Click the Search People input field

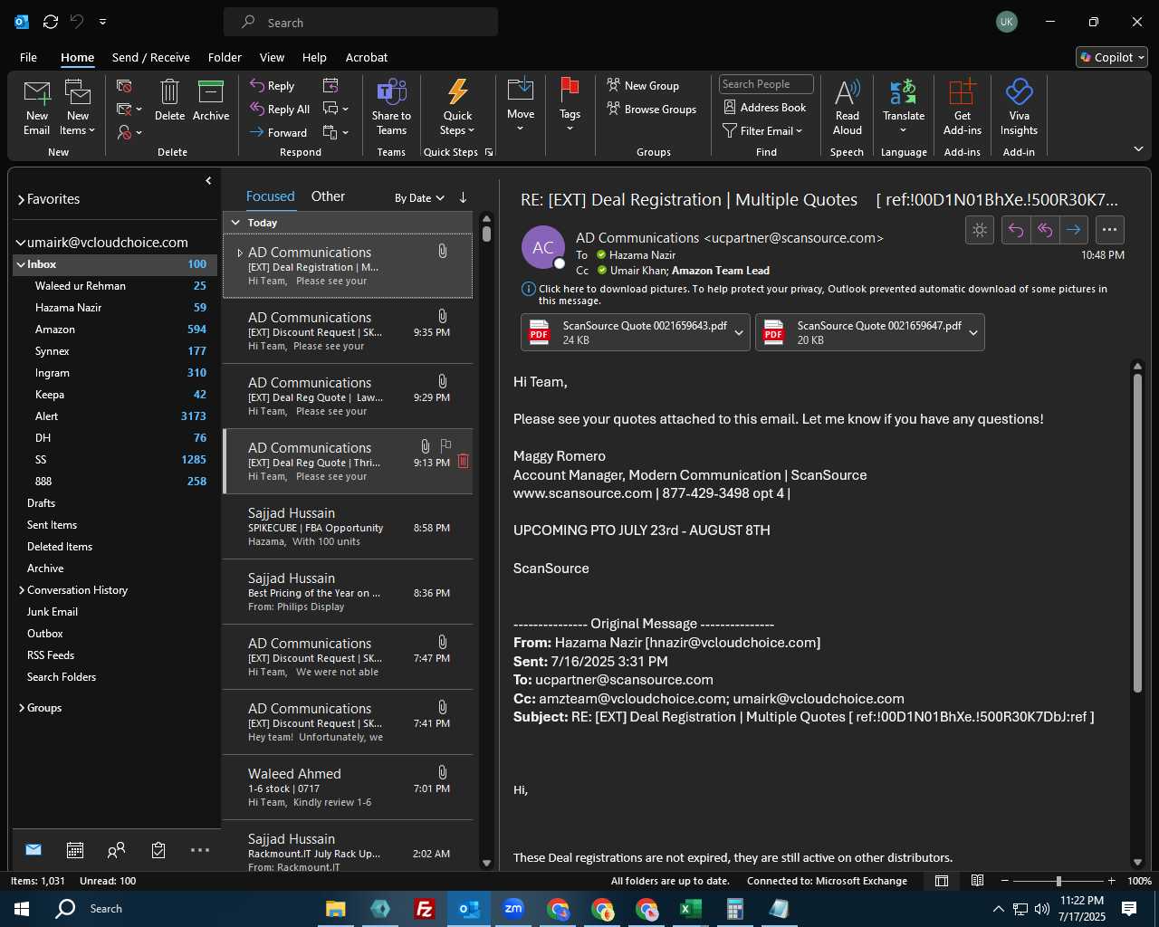766,84
